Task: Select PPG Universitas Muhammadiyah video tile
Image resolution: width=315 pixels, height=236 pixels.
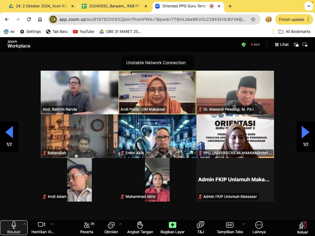Action: 235,136
